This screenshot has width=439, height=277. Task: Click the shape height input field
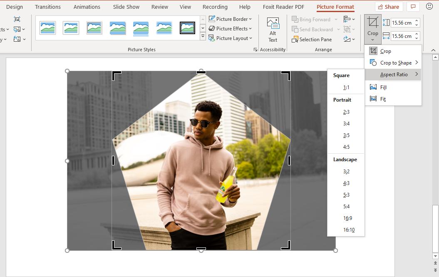coord(402,23)
